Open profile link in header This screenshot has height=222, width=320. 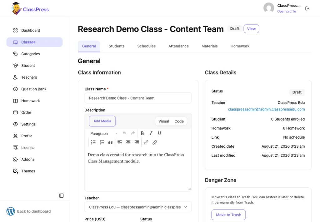287,12
